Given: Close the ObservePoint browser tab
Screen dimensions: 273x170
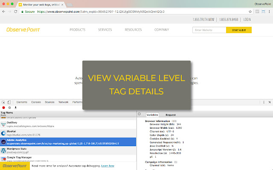Looking at the screenshot, I should coord(62,5).
